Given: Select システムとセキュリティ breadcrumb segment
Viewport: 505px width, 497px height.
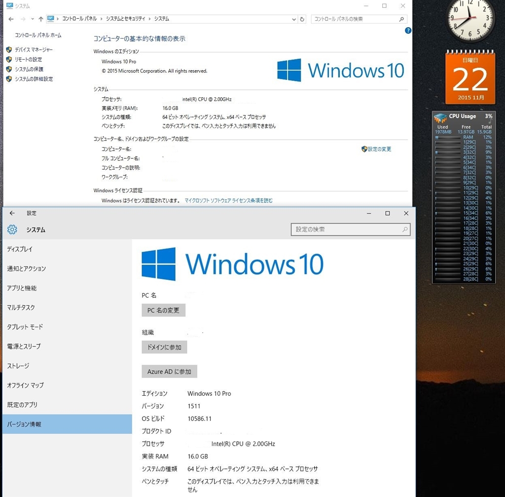Looking at the screenshot, I should tap(126, 19).
